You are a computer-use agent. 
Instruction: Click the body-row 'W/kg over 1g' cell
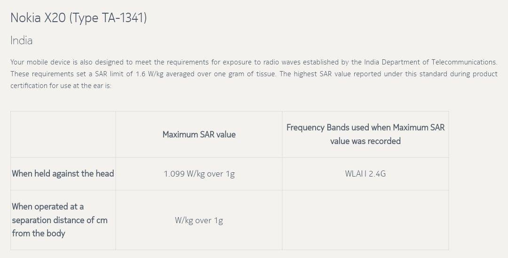click(199, 220)
